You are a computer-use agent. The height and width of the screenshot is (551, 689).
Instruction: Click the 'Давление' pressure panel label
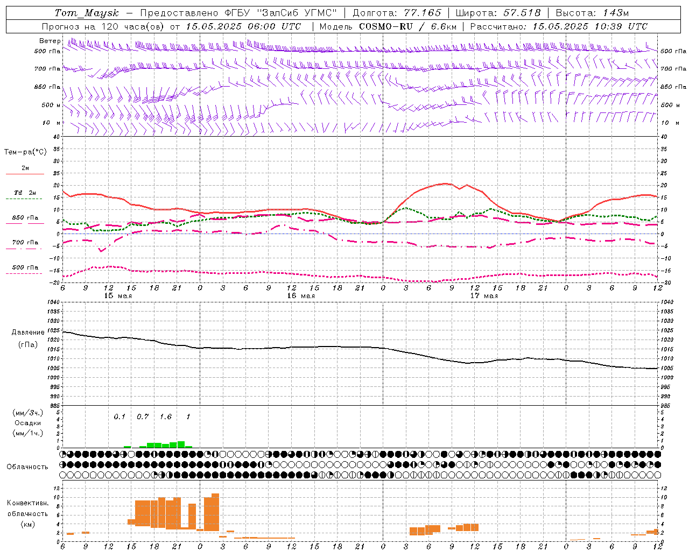click(x=28, y=333)
